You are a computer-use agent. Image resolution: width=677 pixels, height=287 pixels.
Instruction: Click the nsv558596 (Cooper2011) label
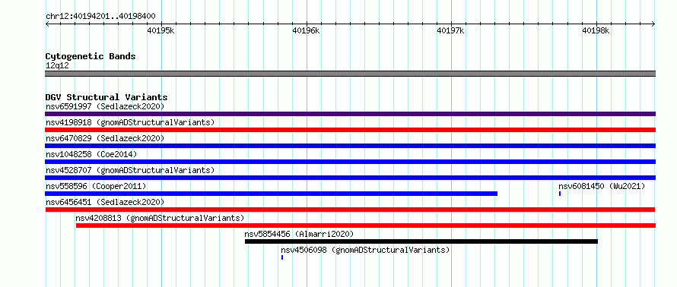(x=96, y=186)
